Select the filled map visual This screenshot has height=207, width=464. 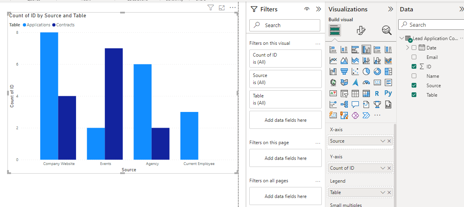click(344, 82)
